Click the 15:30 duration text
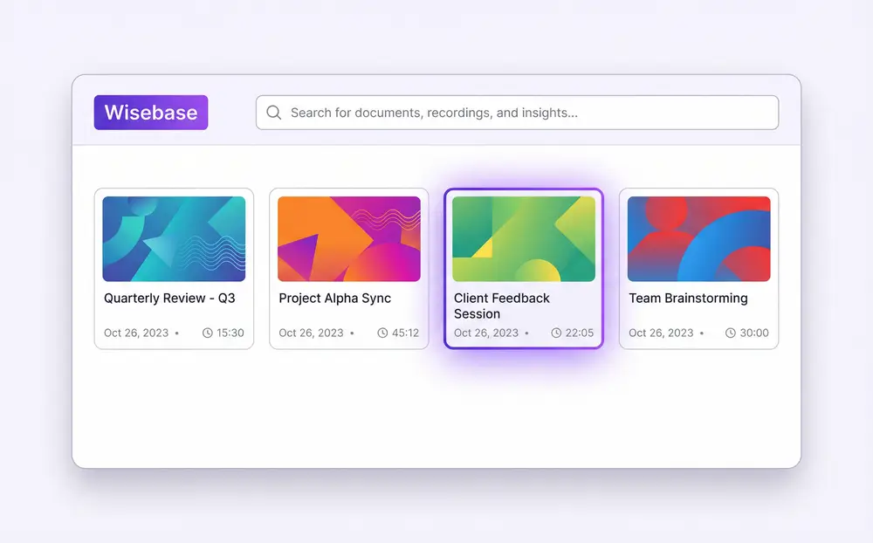Viewport: 873px width, 543px height. coord(230,333)
